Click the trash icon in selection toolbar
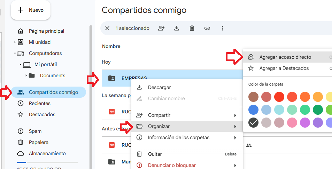This screenshot has height=169, width=332. 192,28
